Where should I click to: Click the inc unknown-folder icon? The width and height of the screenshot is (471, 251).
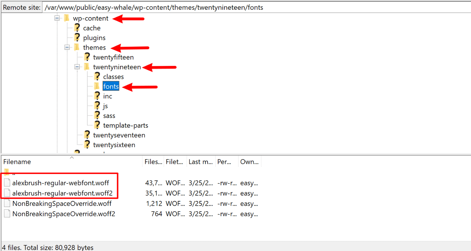click(97, 96)
